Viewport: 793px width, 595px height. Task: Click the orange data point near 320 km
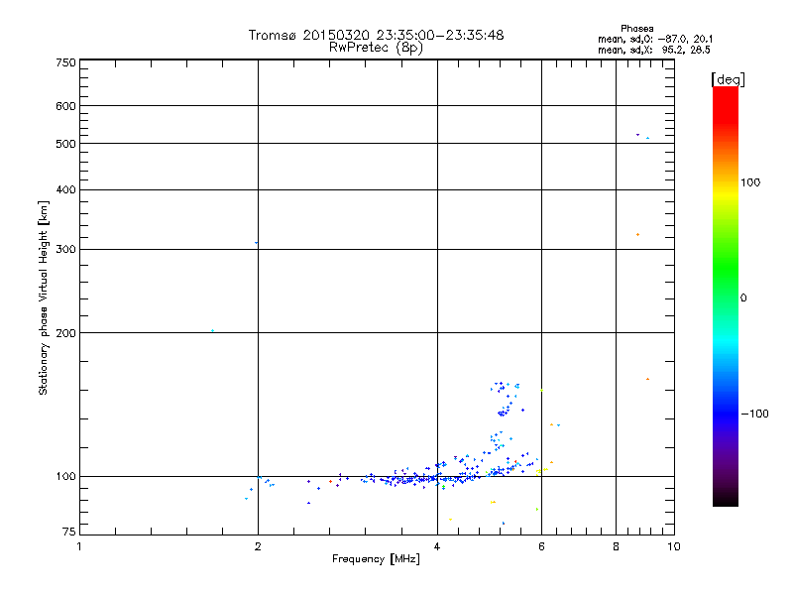(x=637, y=235)
